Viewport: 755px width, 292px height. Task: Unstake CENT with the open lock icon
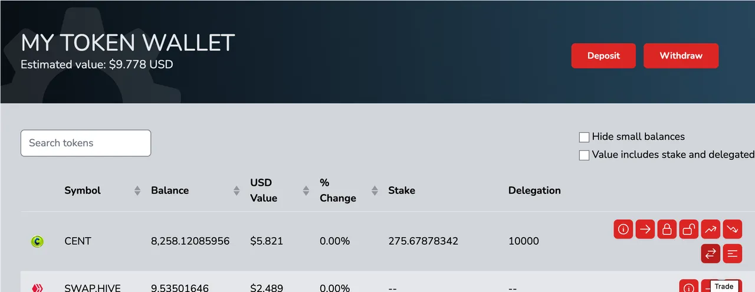(689, 229)
